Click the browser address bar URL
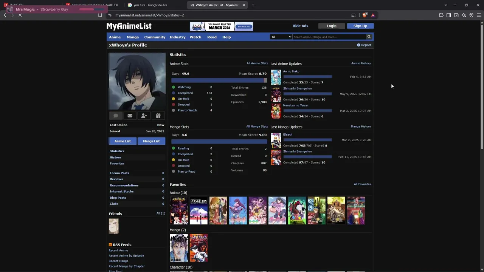The height and width of the screenshot is (272, 484). tap(150, 15)
